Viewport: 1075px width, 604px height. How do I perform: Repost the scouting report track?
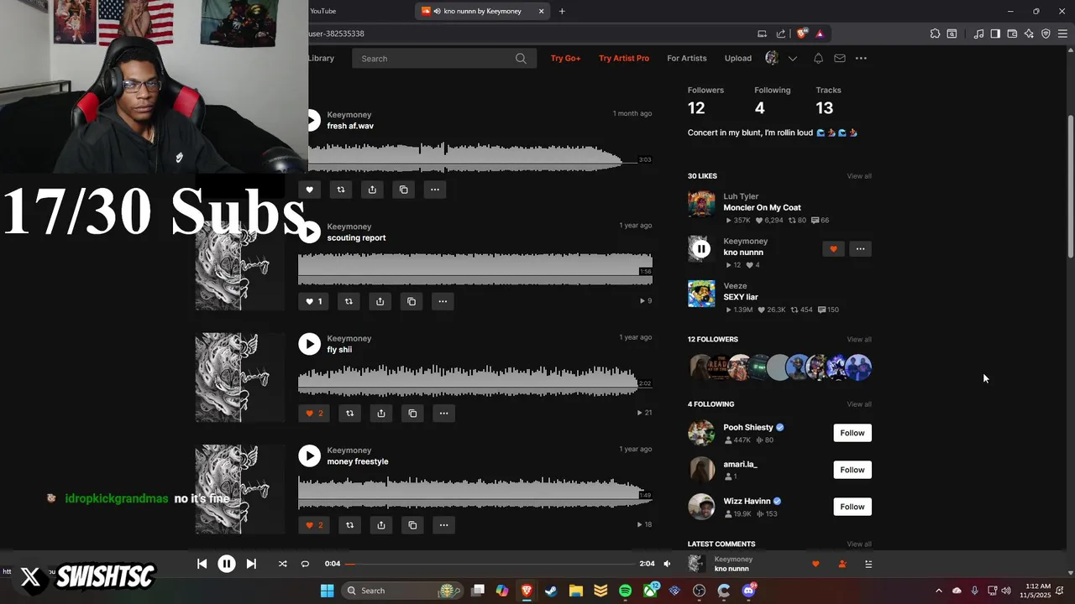pos(349,301)
